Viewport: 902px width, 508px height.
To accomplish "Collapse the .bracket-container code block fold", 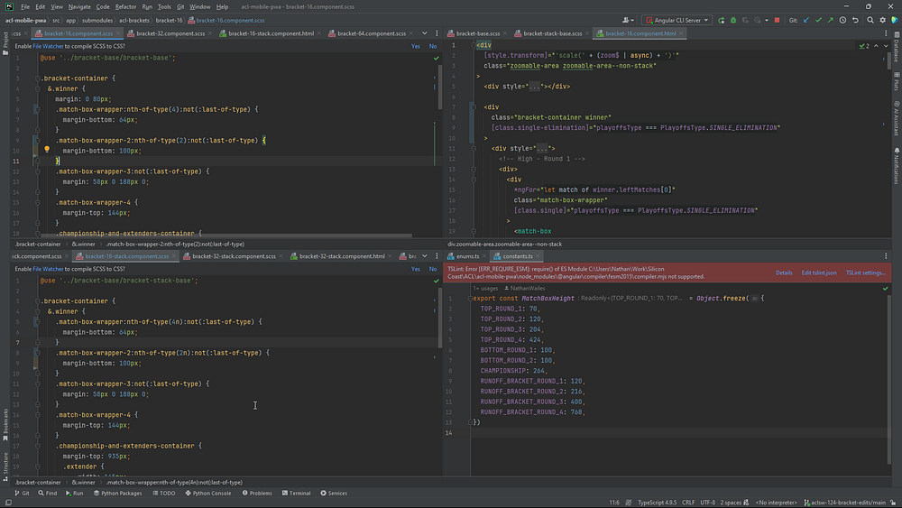I will point(37,79).
